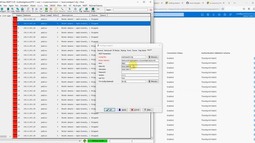Switch to Startup tab in dialog
The image size is (255, 143).
[x=123, y=50]
